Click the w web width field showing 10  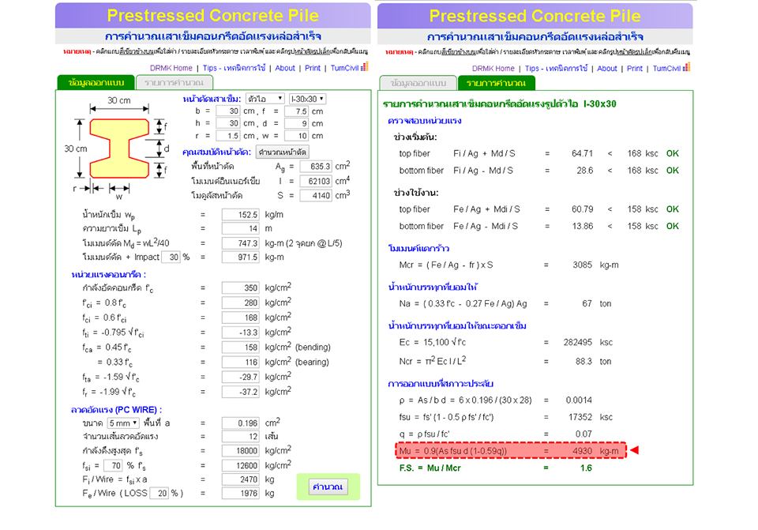pyautogui.click(x=296, y=136)
